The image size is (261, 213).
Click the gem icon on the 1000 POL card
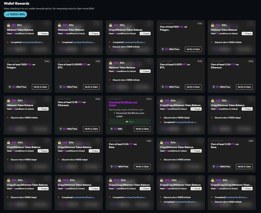[x=10, y=87]
